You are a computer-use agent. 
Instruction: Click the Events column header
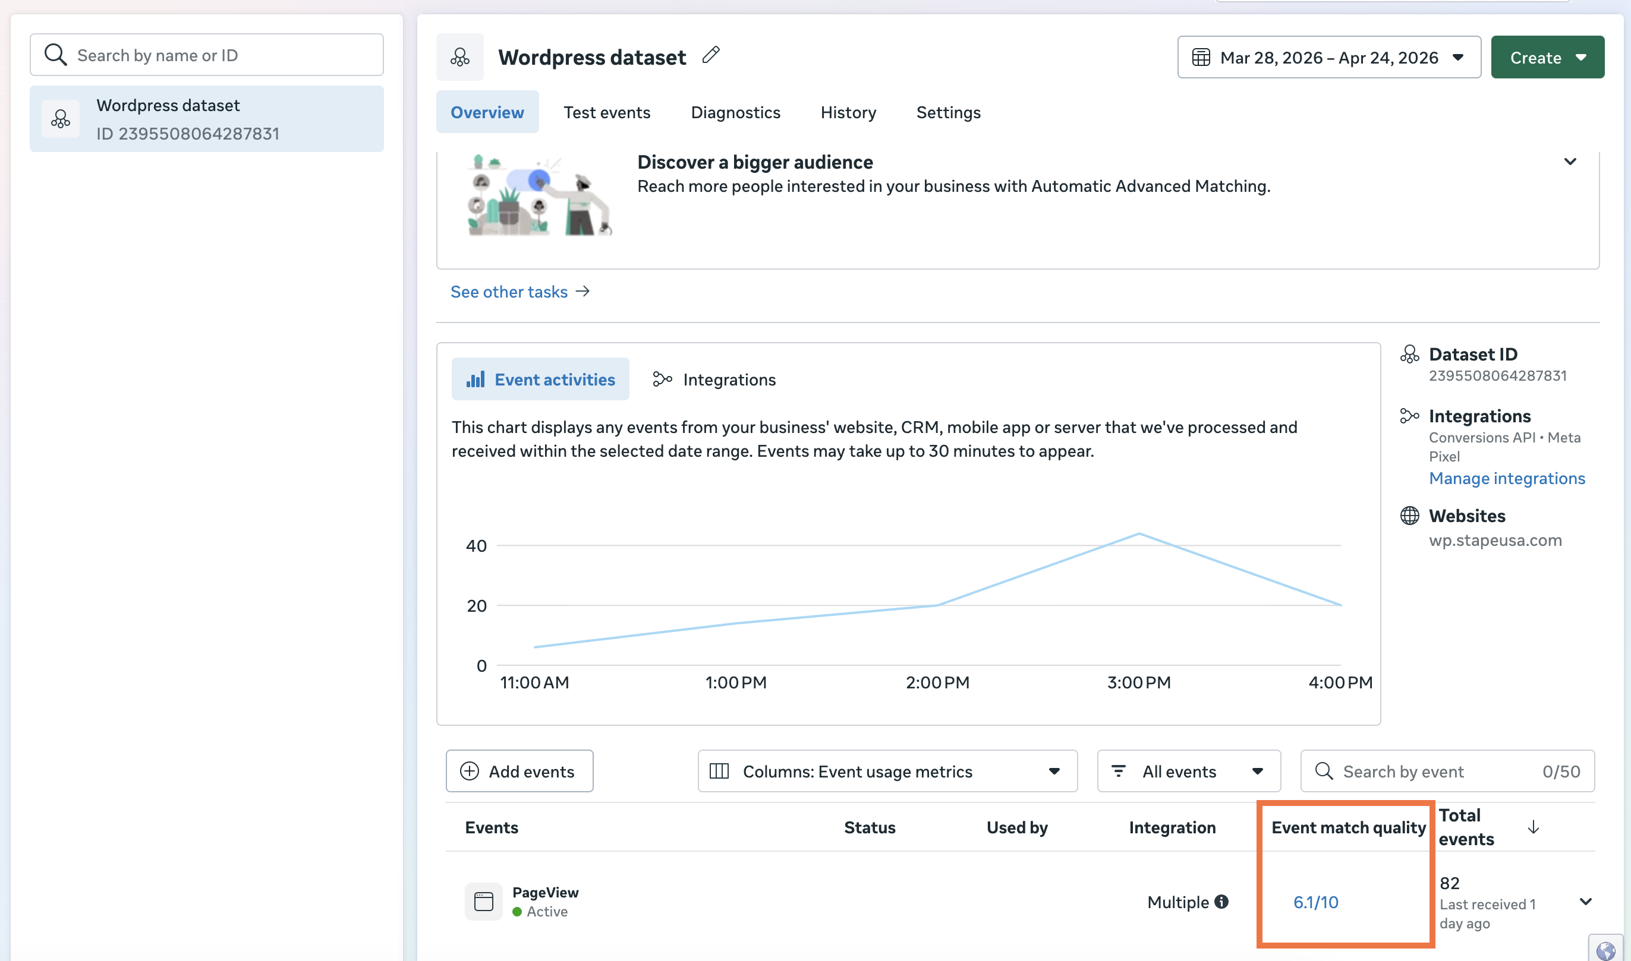[491, 827]
